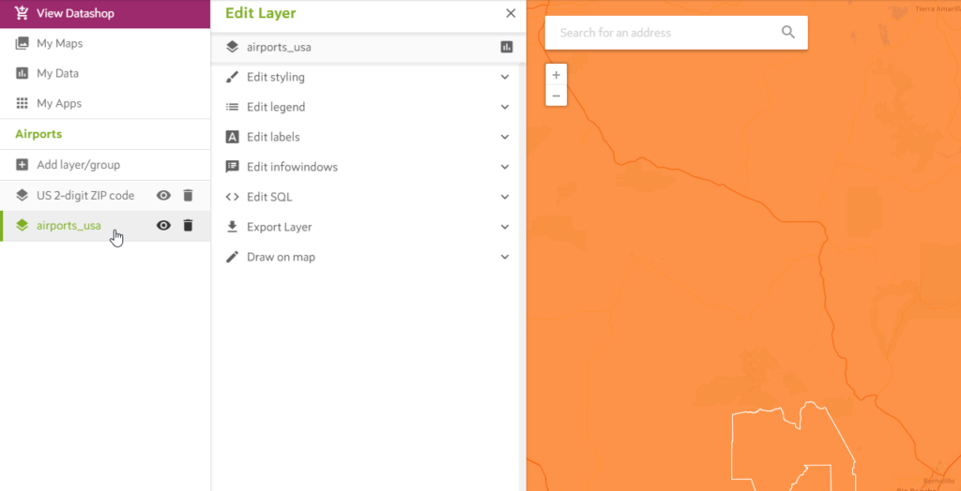Click the My Apps grid icon

click(23, 103)
